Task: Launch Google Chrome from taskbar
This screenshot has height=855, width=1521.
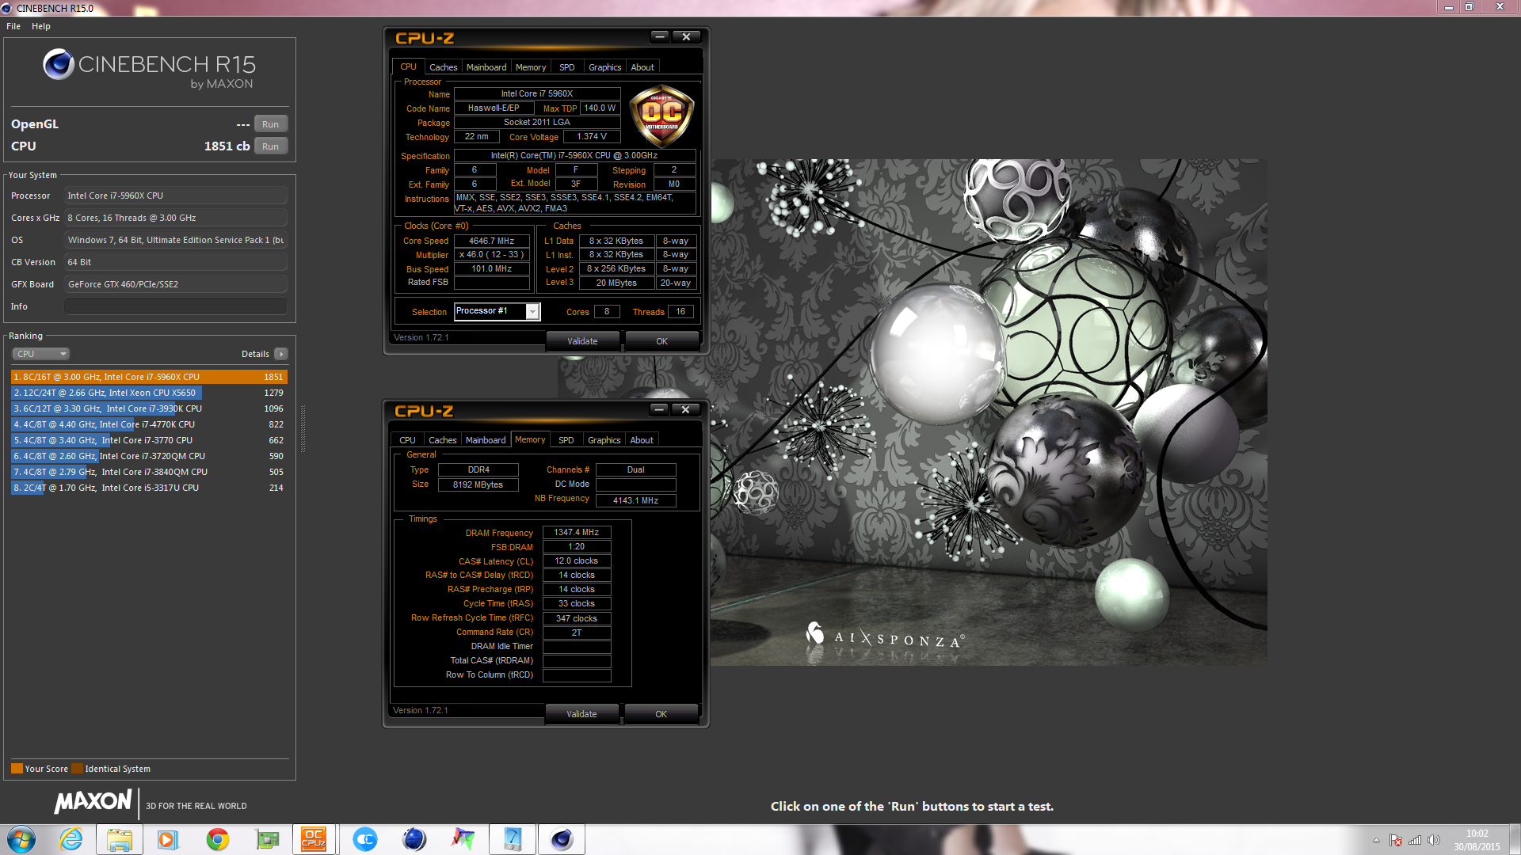Action: [217, 839]
